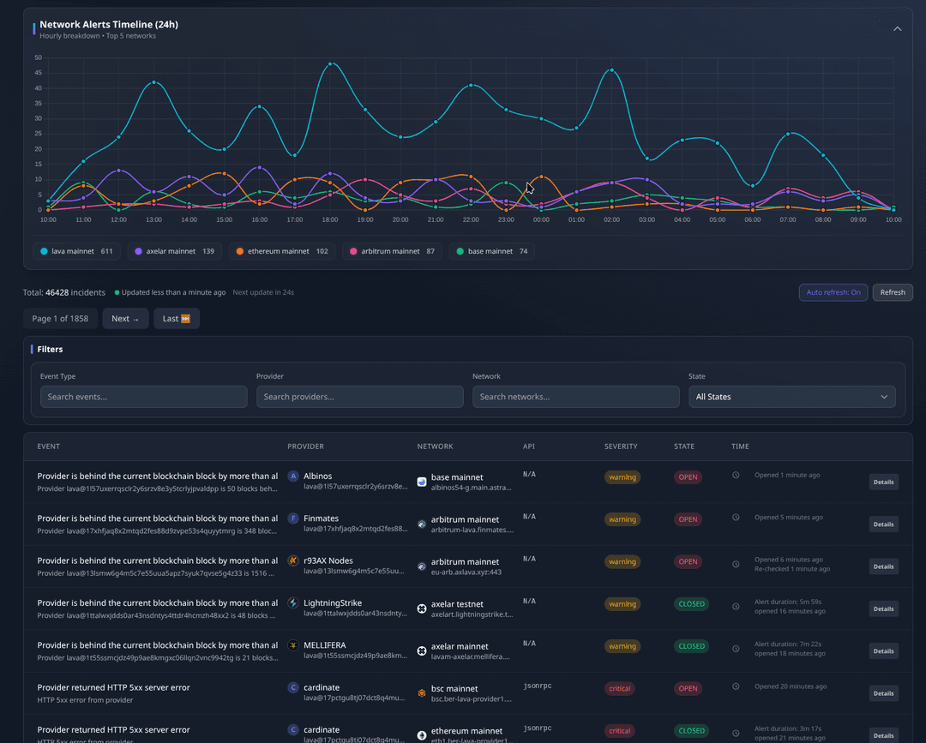The width and height of the screenshot is (926, 743).
Task: Jump to the Last page
Action: pyautogui.click(x=176, y=318)
